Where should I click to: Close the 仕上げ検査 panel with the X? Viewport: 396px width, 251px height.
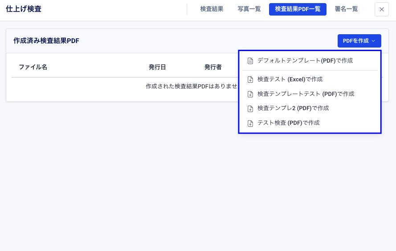pyautogui.click(x=381, y=9)
